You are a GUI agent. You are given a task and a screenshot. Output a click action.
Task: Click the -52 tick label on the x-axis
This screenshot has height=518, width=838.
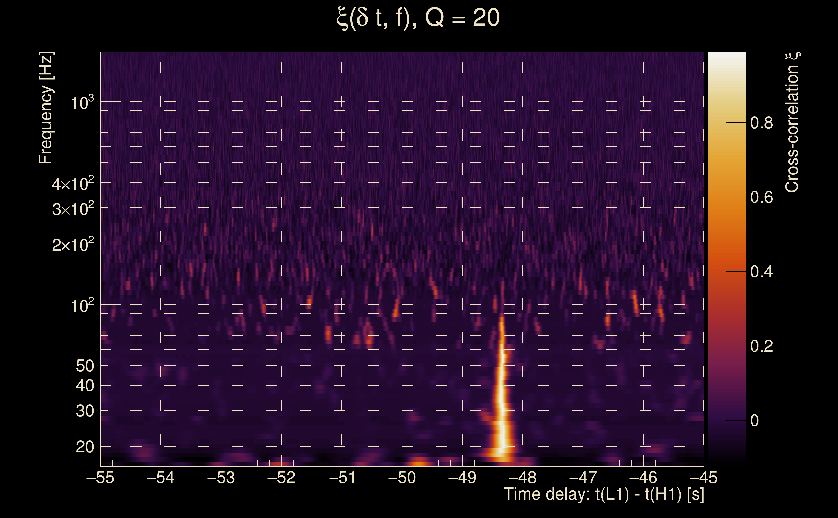point(281,478)
